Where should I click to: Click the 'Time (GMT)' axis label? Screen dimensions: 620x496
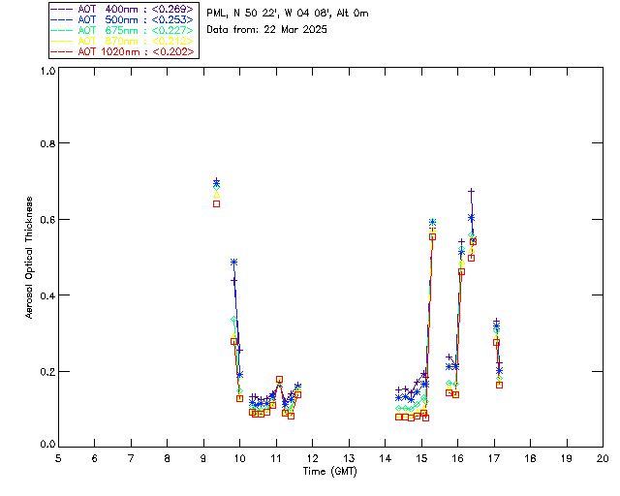tap(330, 472)
